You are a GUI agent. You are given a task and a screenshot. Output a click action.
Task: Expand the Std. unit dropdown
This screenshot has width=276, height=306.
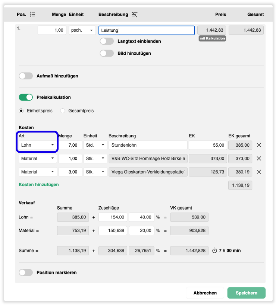(95, 145)
